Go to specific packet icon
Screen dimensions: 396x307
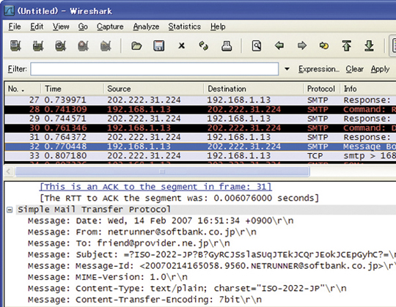tap(324, 45)
